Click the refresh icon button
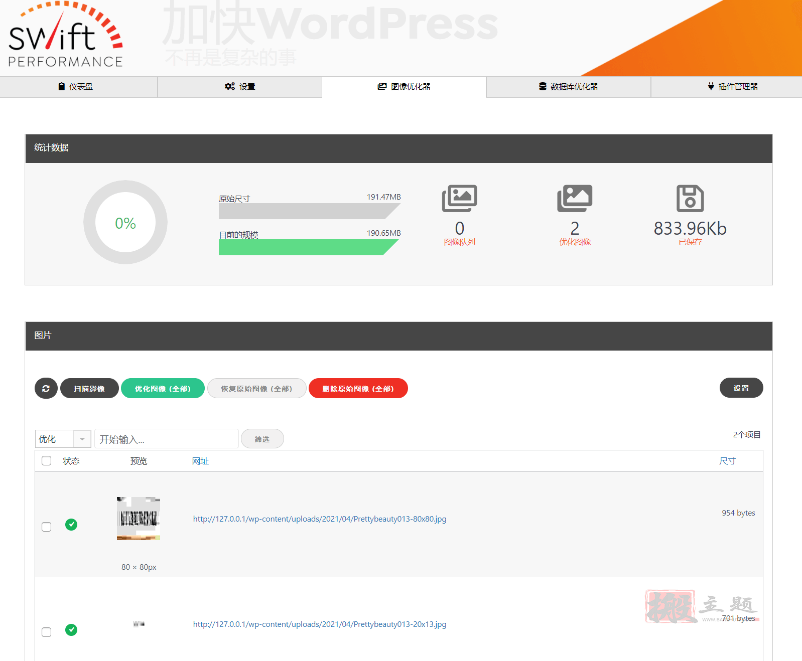Screen dimensions: 802x661 [x=46, y=388]
